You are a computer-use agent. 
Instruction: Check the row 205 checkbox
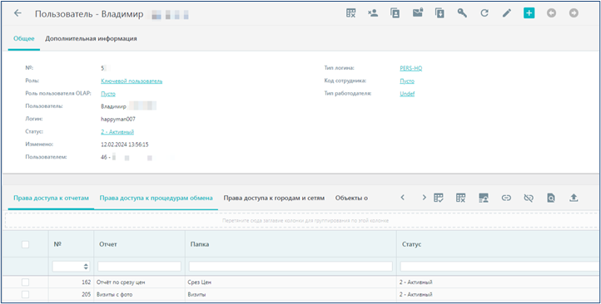tap(25, 294)
